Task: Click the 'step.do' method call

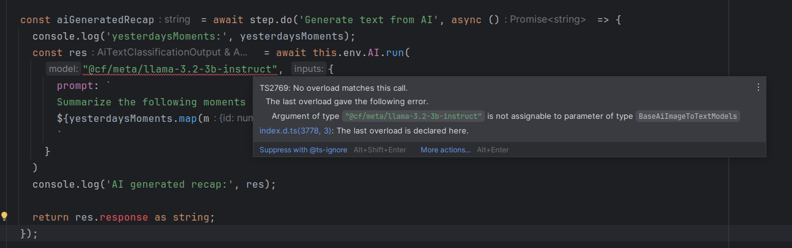Action: (x=271, y=19)
